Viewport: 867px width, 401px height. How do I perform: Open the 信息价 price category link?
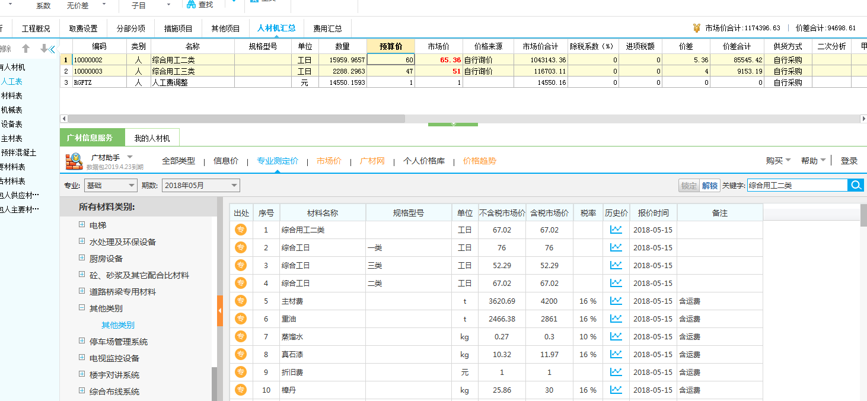226,161
